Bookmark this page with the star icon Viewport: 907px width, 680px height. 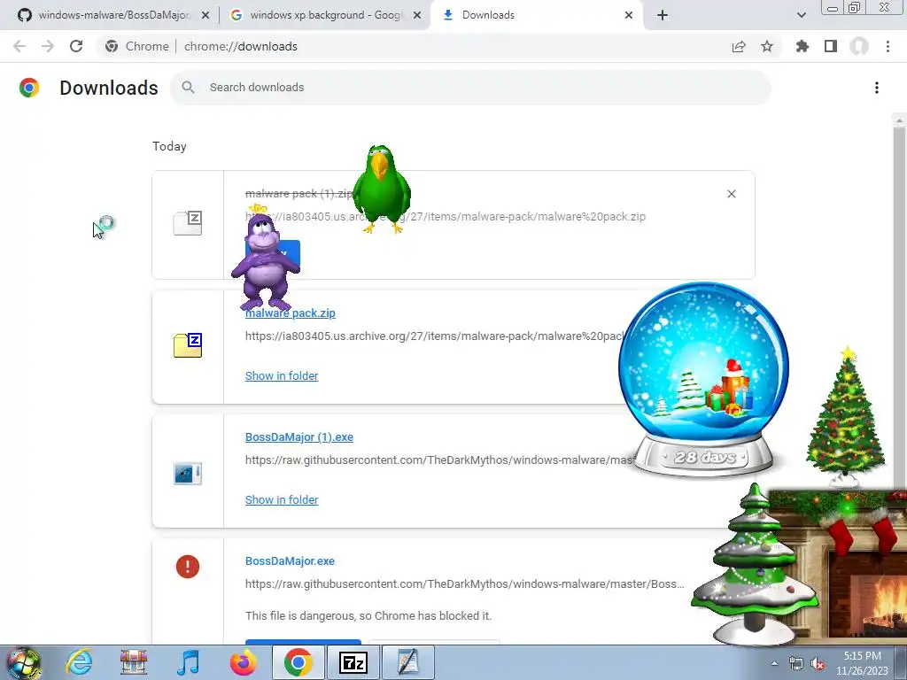(x=767, y=46)
